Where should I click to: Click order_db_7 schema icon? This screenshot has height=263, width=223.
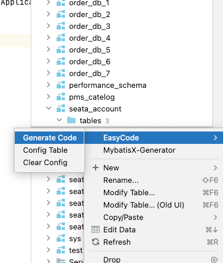click(61, 73)
